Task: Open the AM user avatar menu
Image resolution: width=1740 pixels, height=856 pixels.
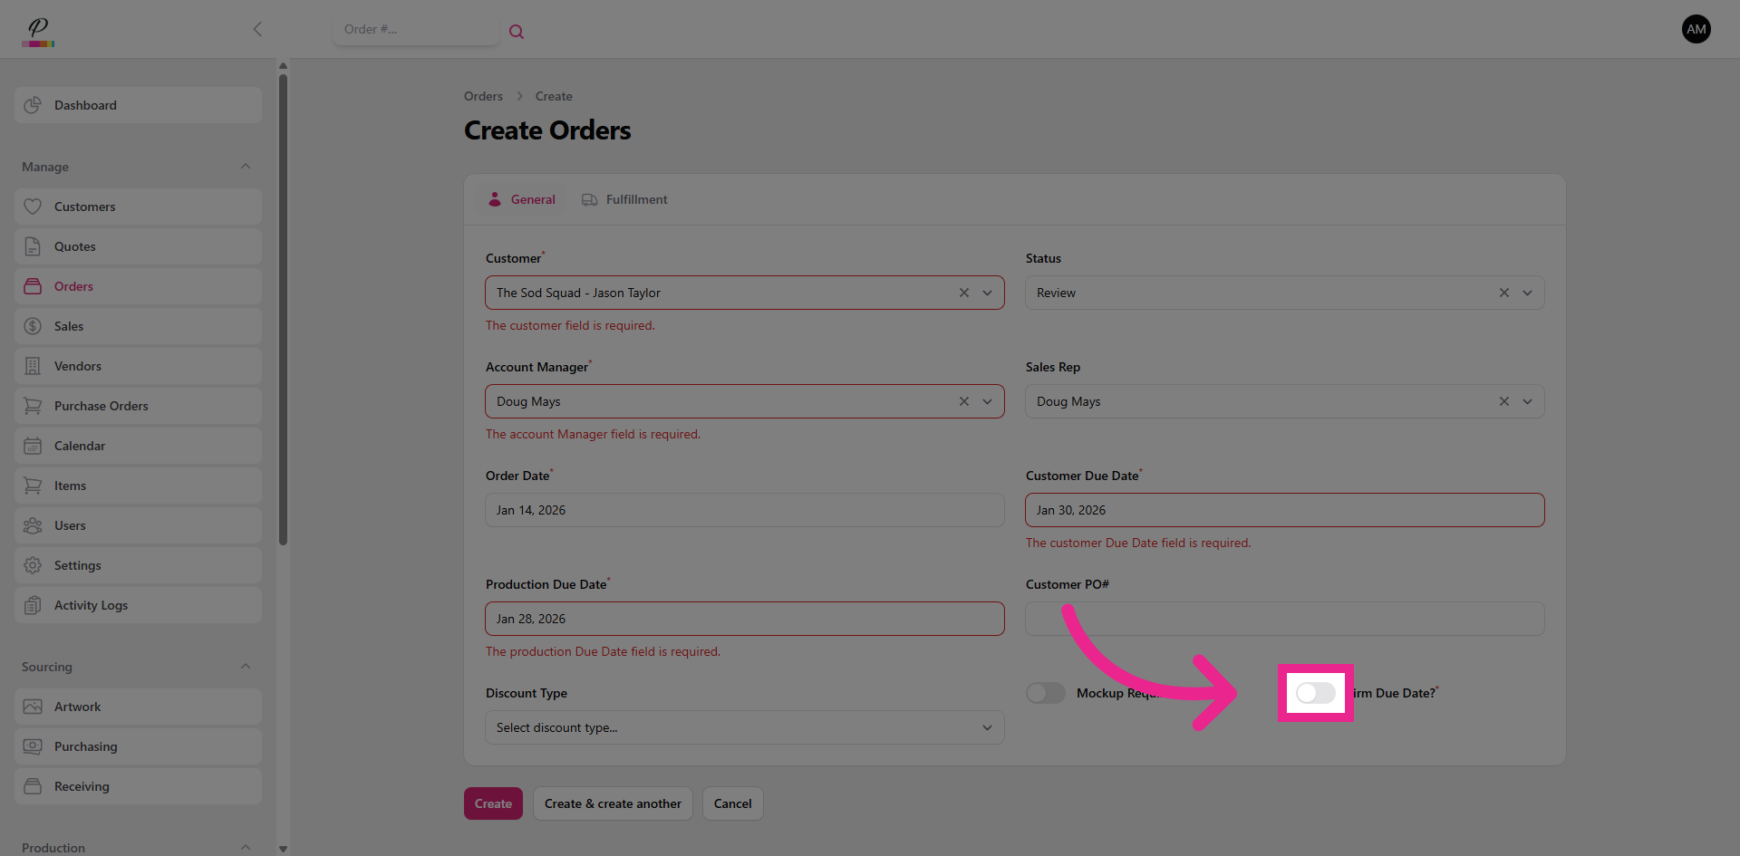Action: coord(1696,29)
